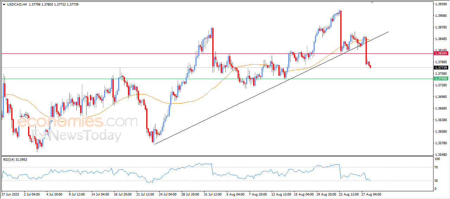Click the RSI scale value 100
Screen dimensions: 450x199
pos(438,159)
